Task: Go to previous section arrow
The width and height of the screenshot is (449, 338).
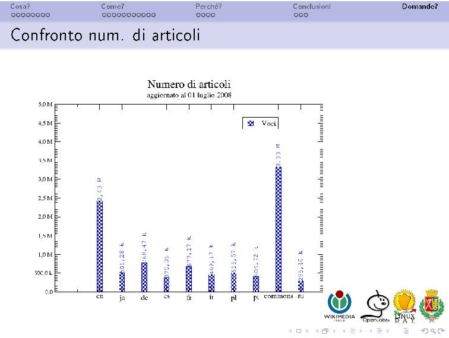Action: coord(371,331)
